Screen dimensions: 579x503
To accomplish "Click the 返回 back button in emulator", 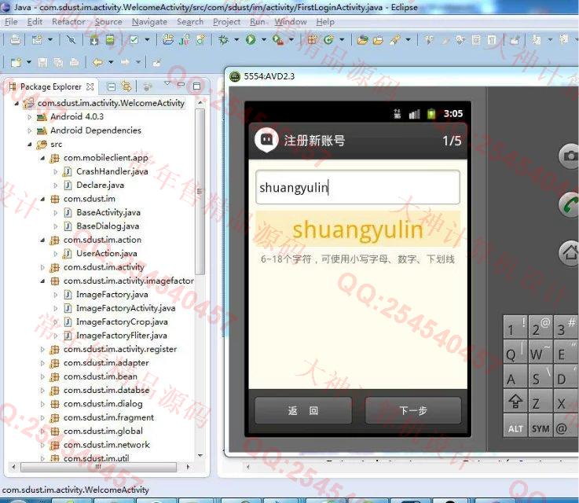I will 302,411.
